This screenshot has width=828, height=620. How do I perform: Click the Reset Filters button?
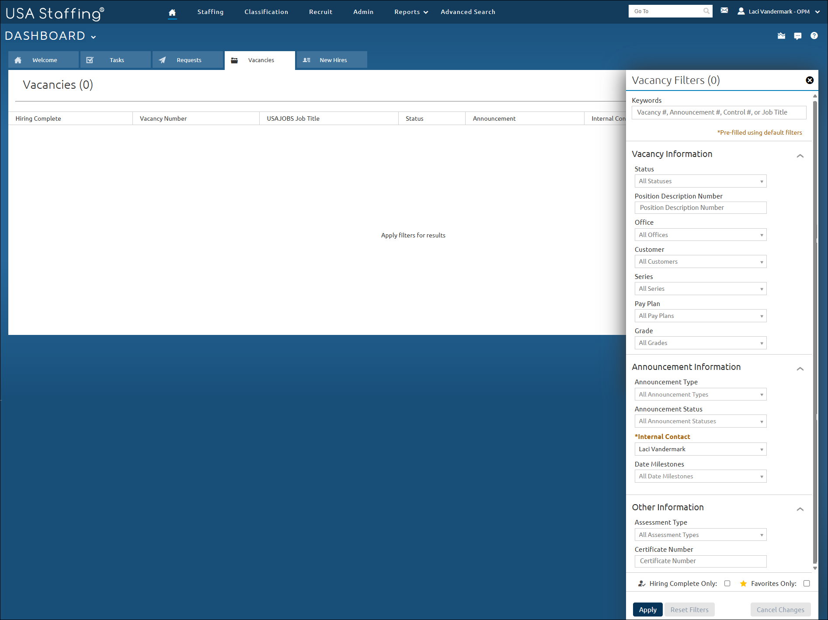[689, 610]
